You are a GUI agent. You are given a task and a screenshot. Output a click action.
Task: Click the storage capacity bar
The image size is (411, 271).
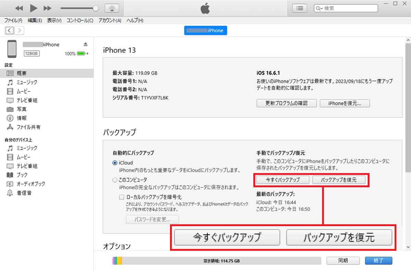(217, 261)
